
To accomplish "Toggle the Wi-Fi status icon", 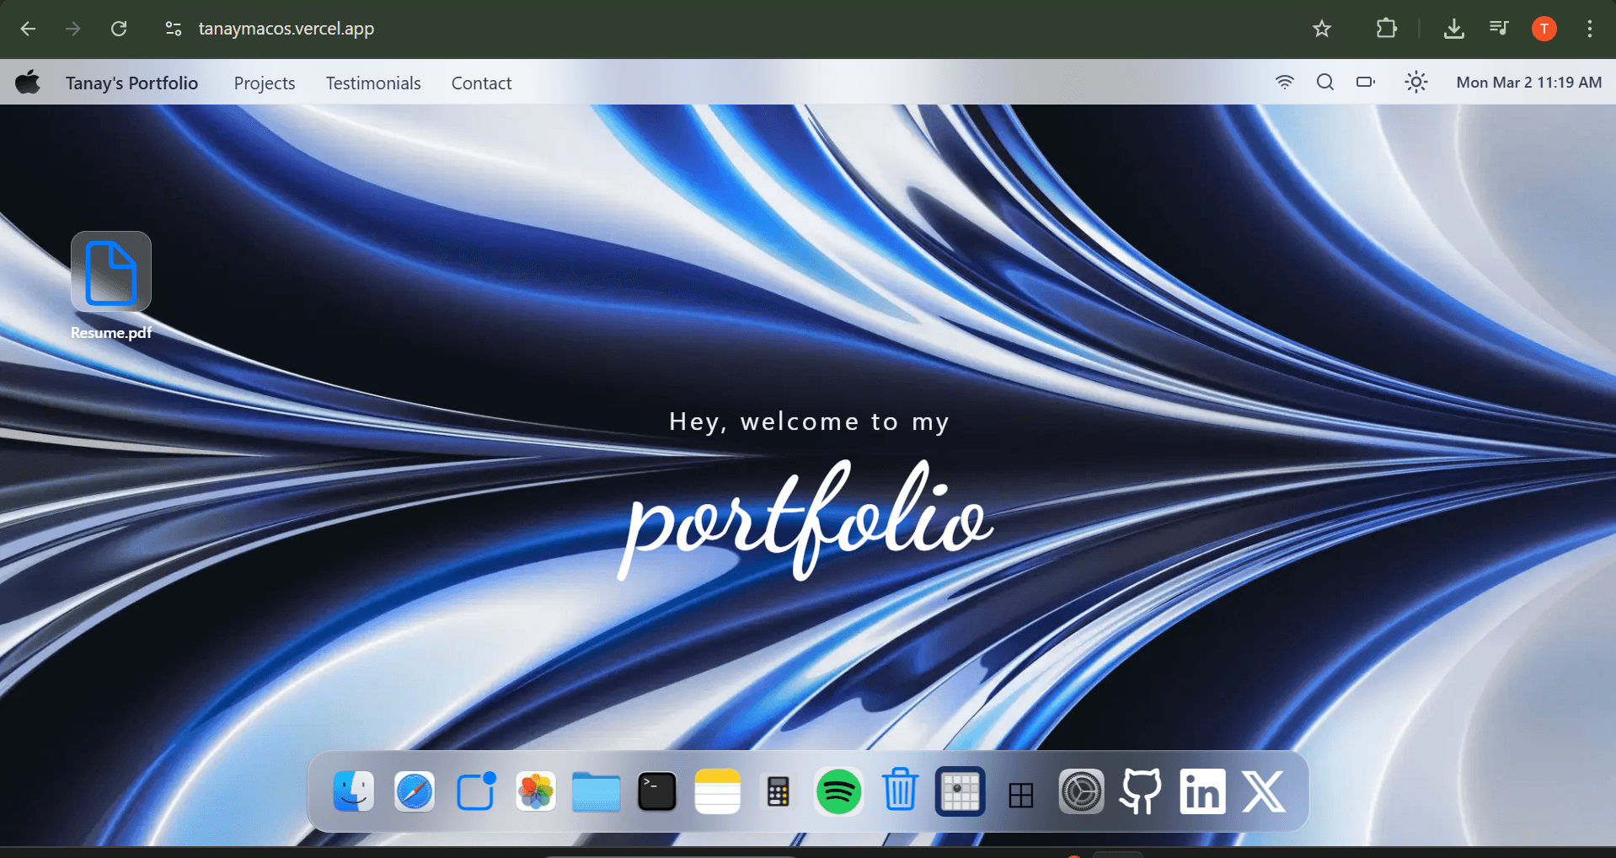I will [1285, 82].
